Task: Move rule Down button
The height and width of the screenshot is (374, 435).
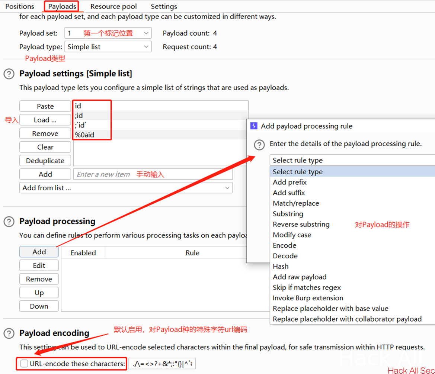Action: click(39, 306)
